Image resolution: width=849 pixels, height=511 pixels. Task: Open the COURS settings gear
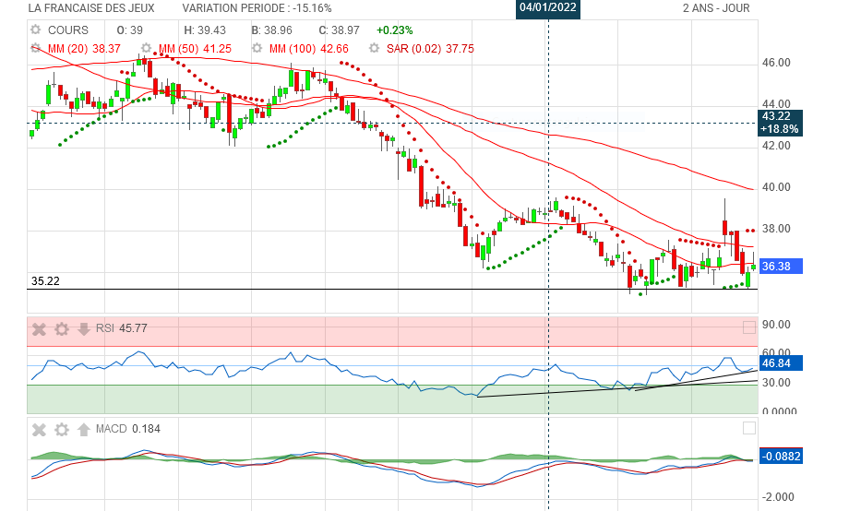tap(36, 30)
